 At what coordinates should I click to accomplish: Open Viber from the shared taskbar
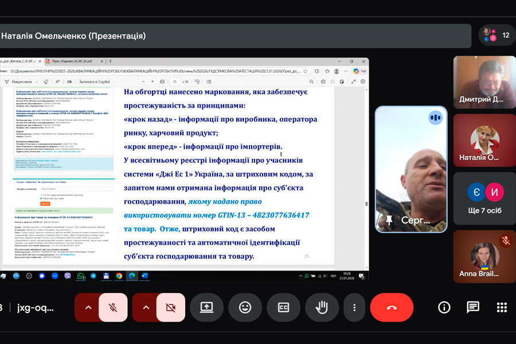pyautogui.click(x=68, y=276)
